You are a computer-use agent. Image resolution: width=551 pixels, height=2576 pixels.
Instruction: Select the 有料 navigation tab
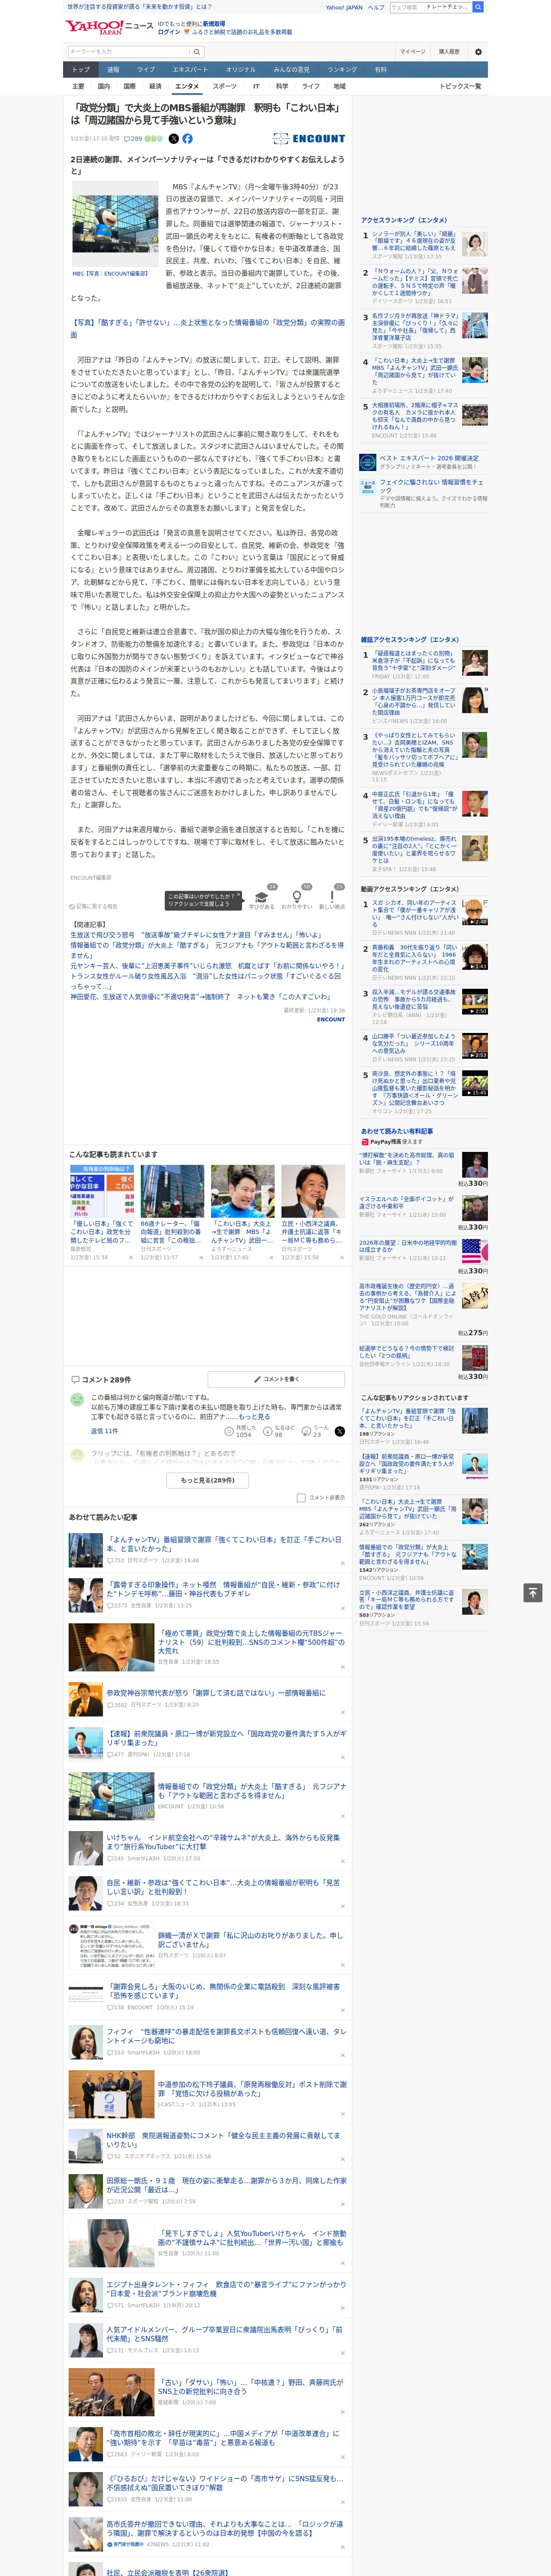pyautogui.click(x=380, y=70)
